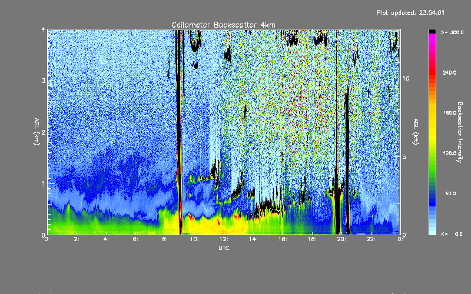This screenshot has width=471, height=294.
Task: Click the '20:' tick label on UTC axis
Action: coord(341,239)
